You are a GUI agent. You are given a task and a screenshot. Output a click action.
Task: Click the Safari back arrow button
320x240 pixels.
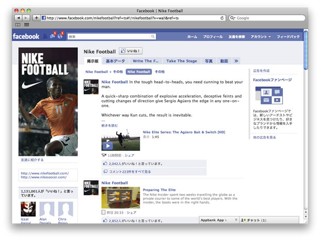point(19,18)
